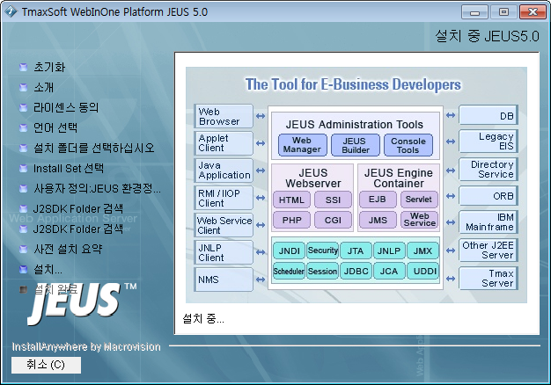Click the JMX box

(x=423, y=251)
